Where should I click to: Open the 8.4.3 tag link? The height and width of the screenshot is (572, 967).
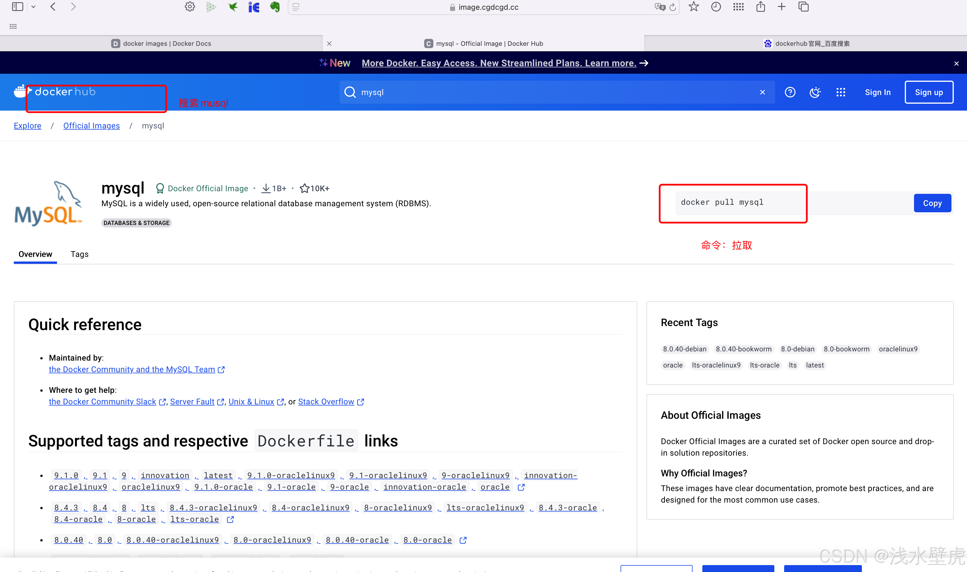coord(66,508)
